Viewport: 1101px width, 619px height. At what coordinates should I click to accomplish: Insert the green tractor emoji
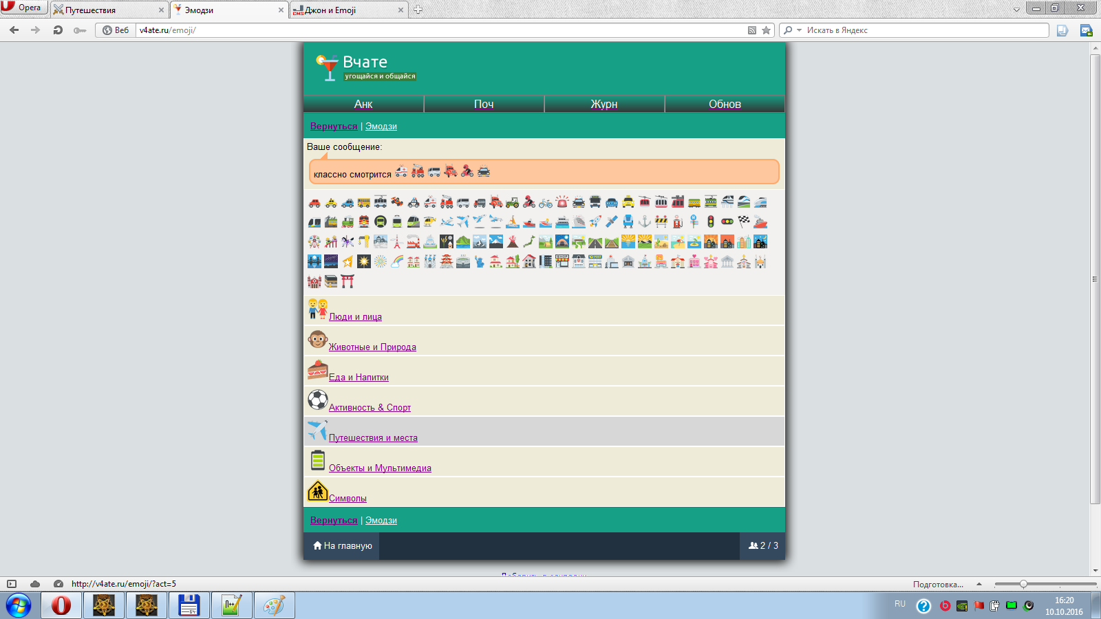click(x=512, y=202)
